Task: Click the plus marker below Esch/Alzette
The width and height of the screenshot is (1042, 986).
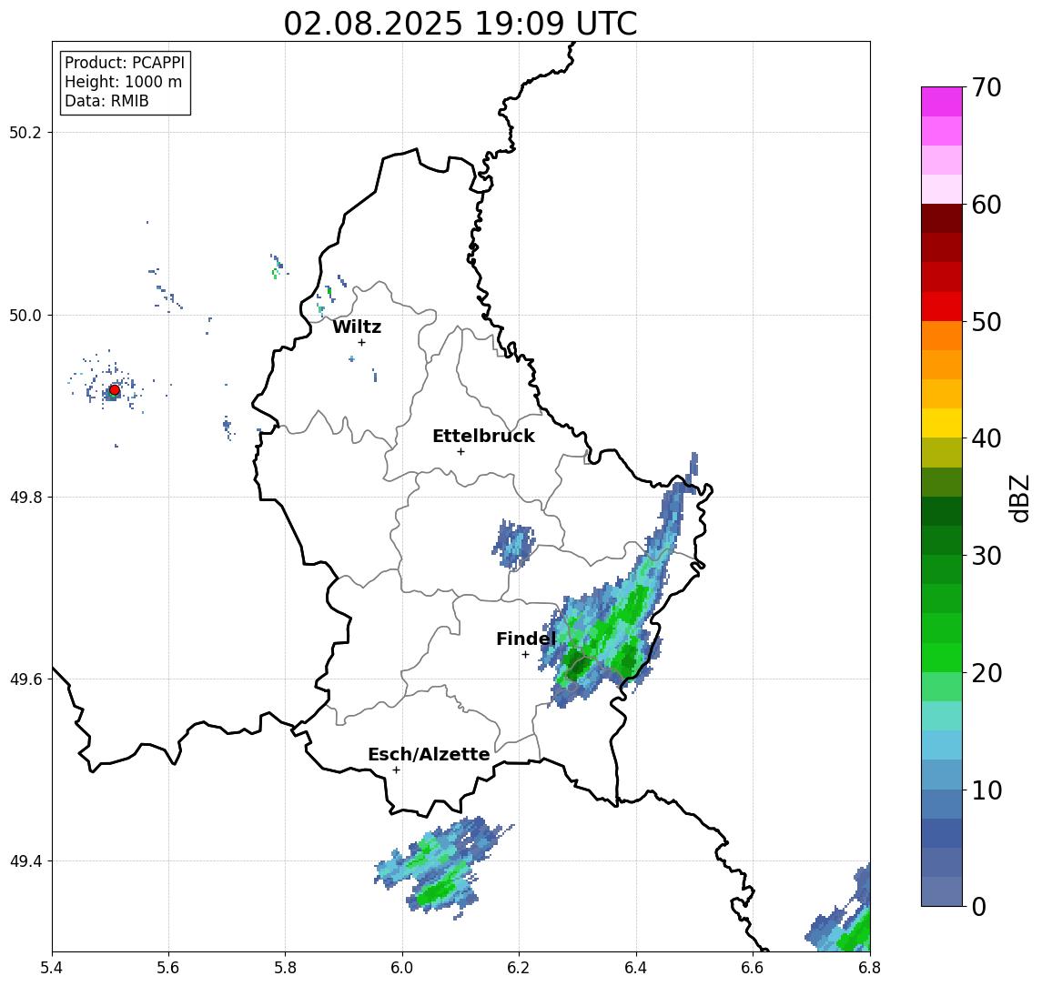Action: pos(396,770)
